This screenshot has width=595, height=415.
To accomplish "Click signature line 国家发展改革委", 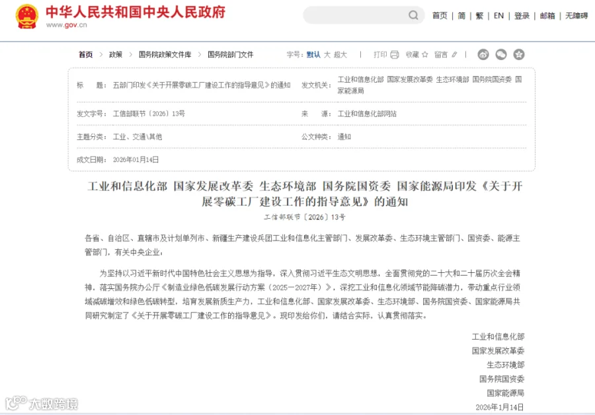I will tap(498, 350).
